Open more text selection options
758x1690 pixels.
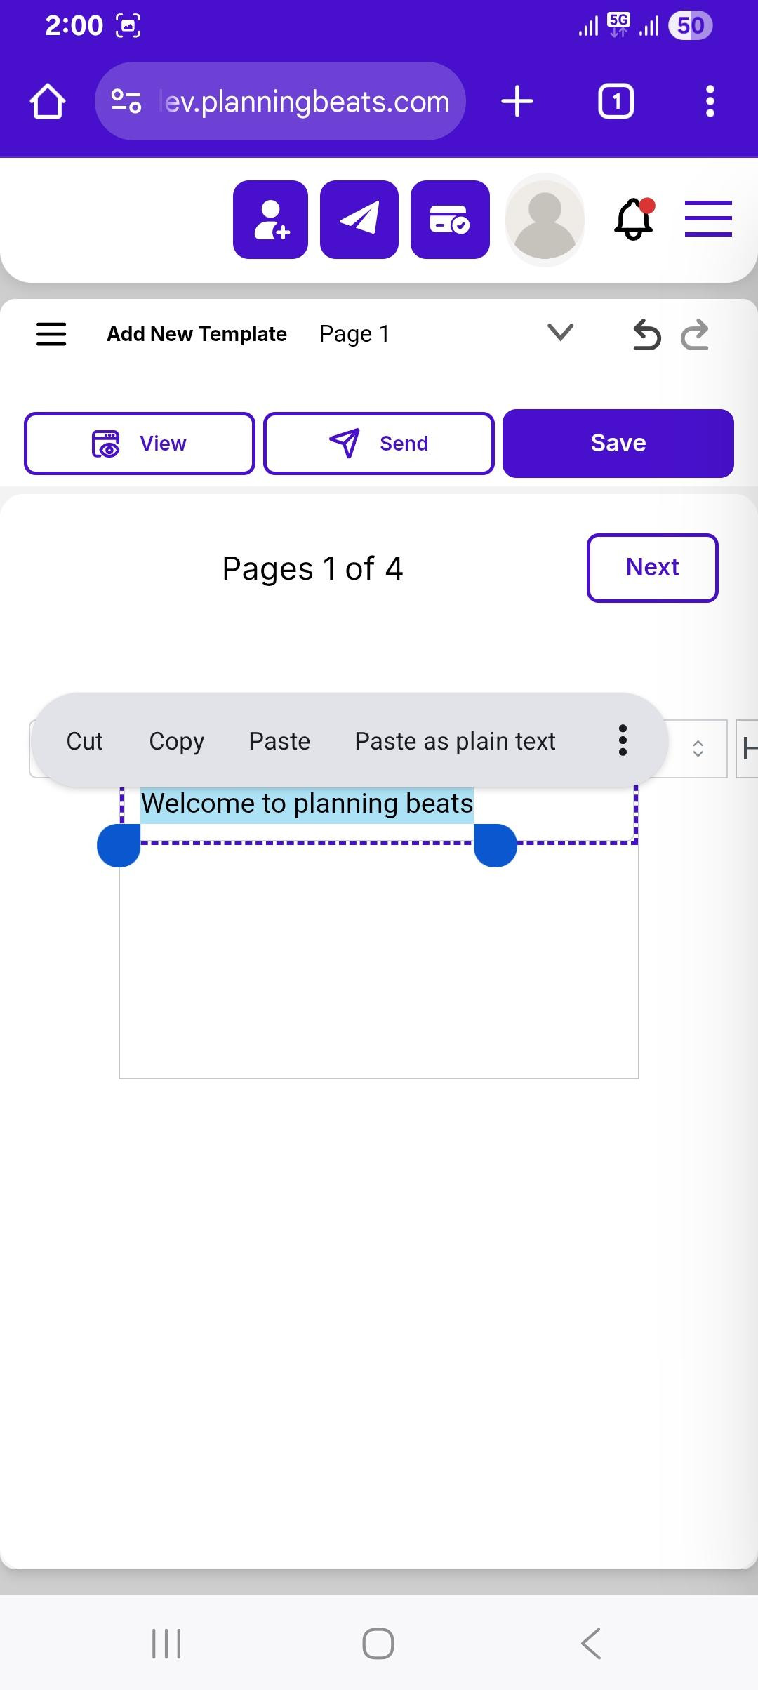[623, 740]
